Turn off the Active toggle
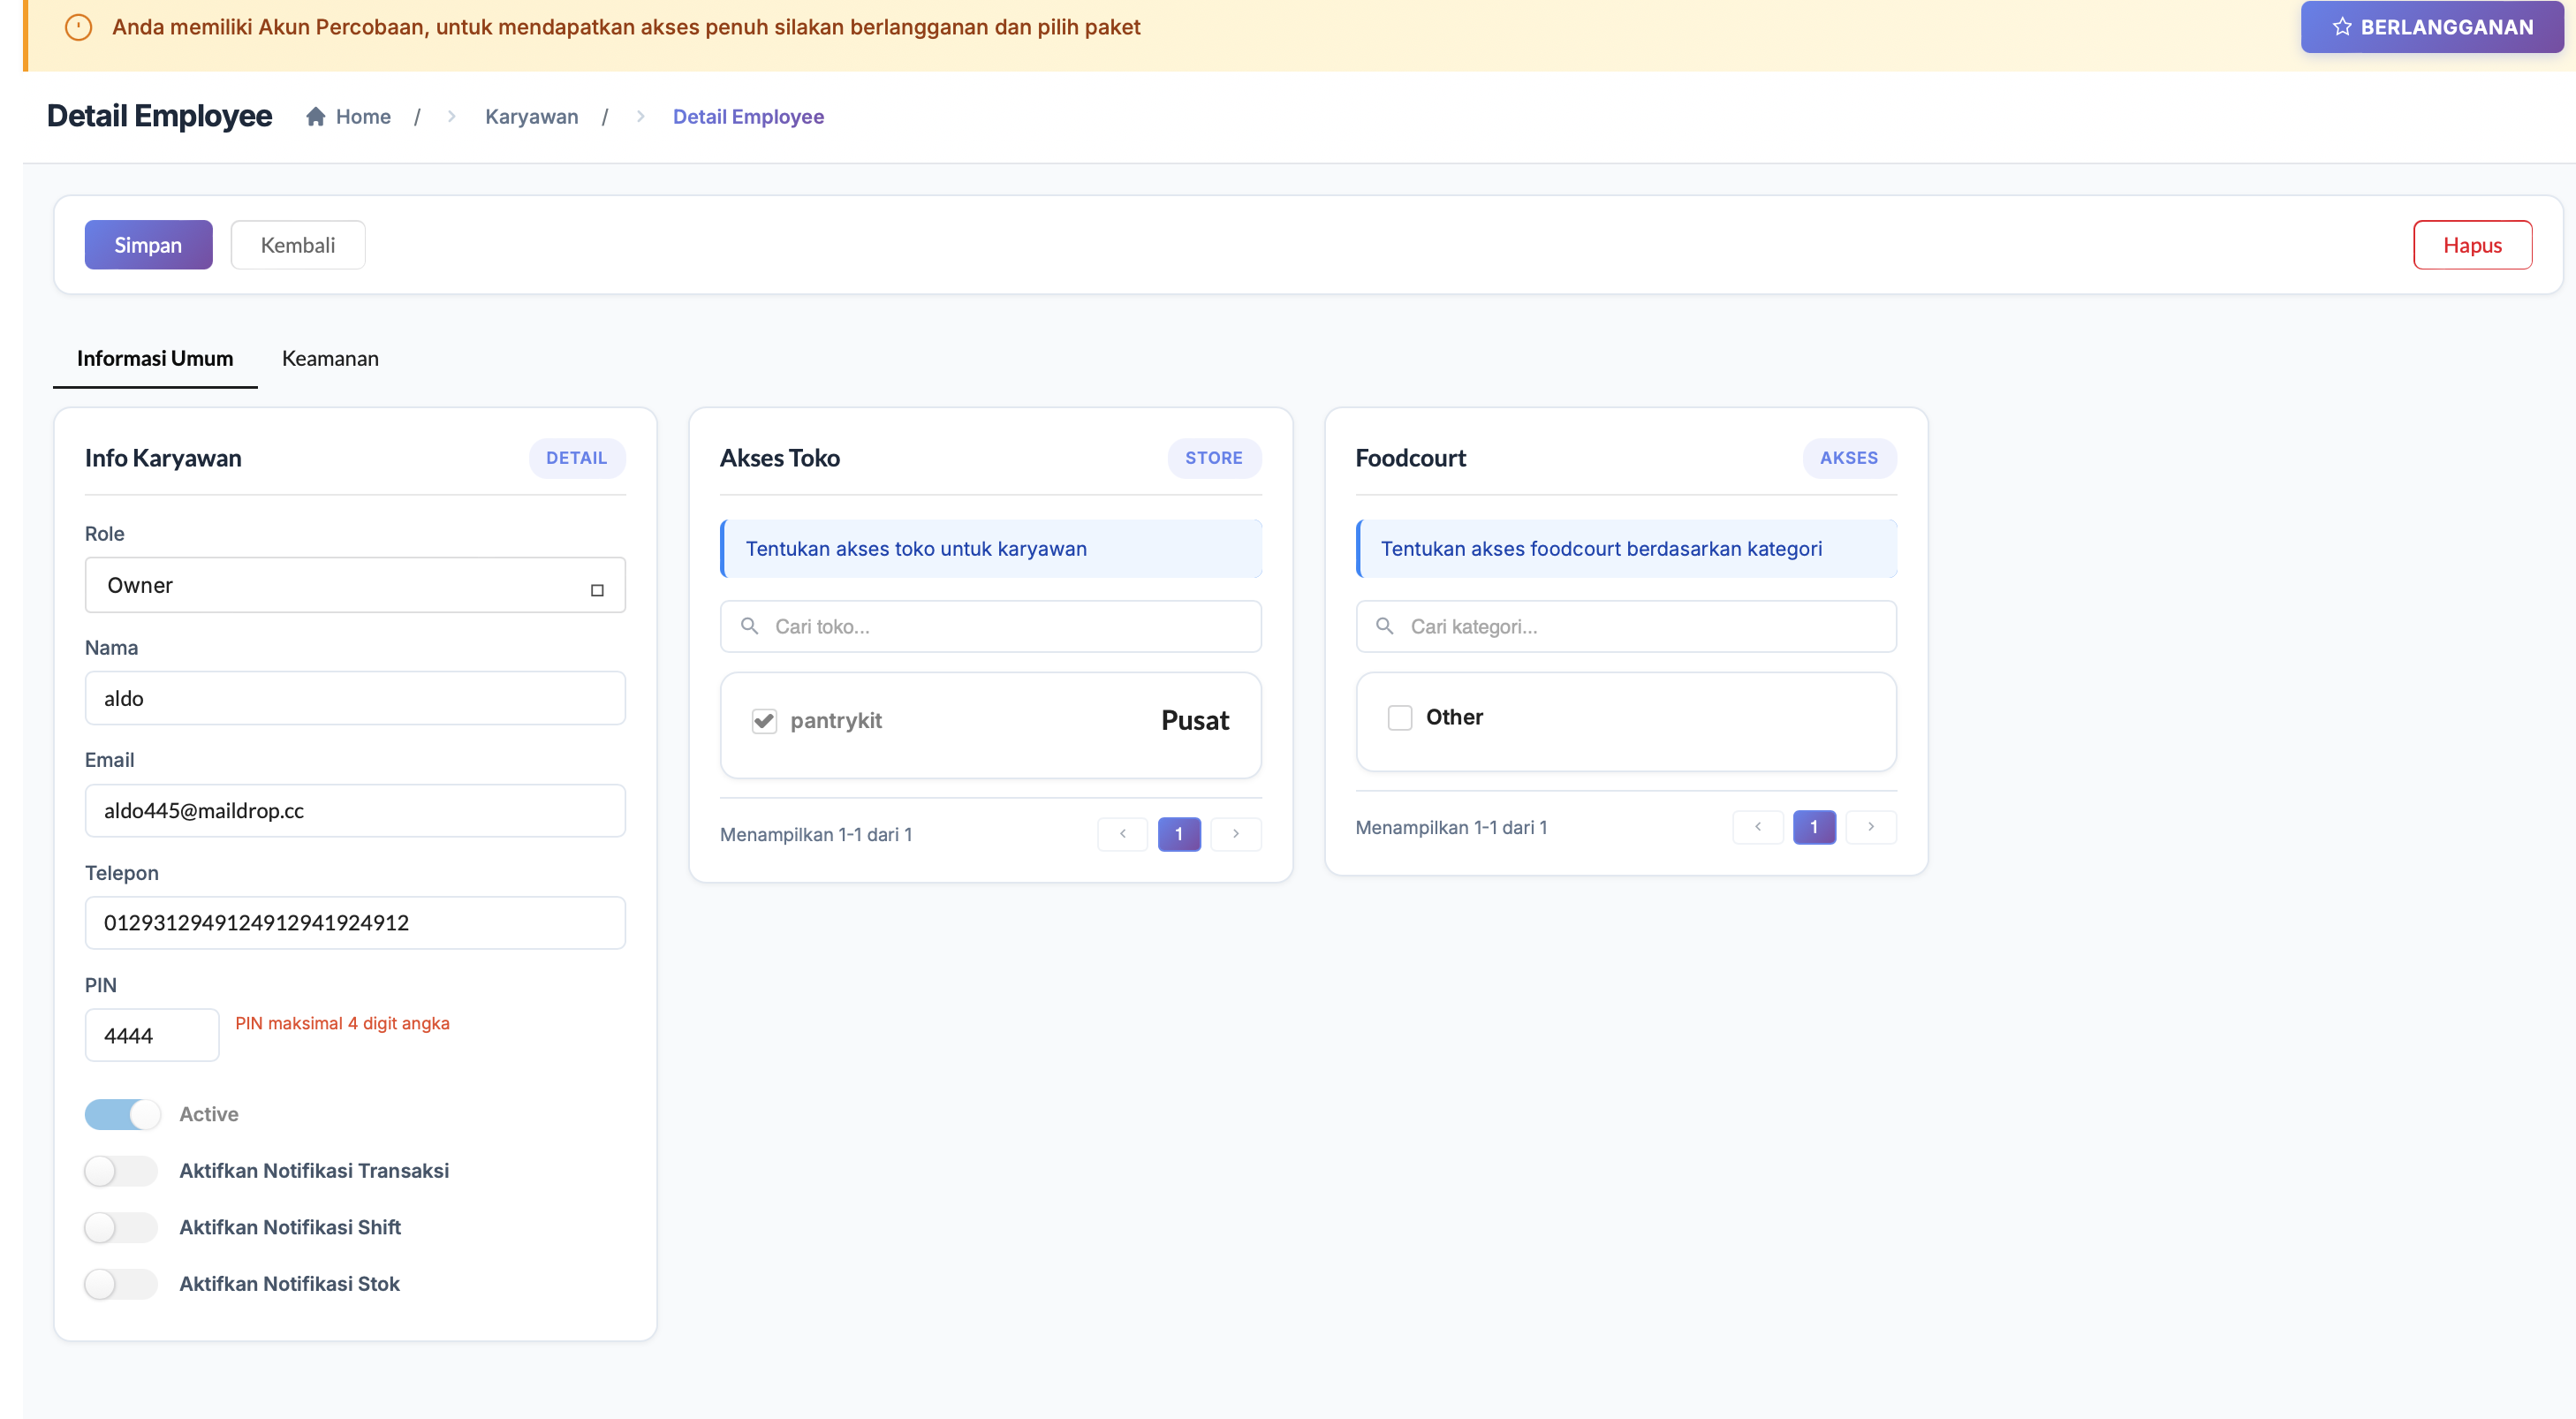The width and height of the screenshot is (2576, 1419). tap(122, 1114)
